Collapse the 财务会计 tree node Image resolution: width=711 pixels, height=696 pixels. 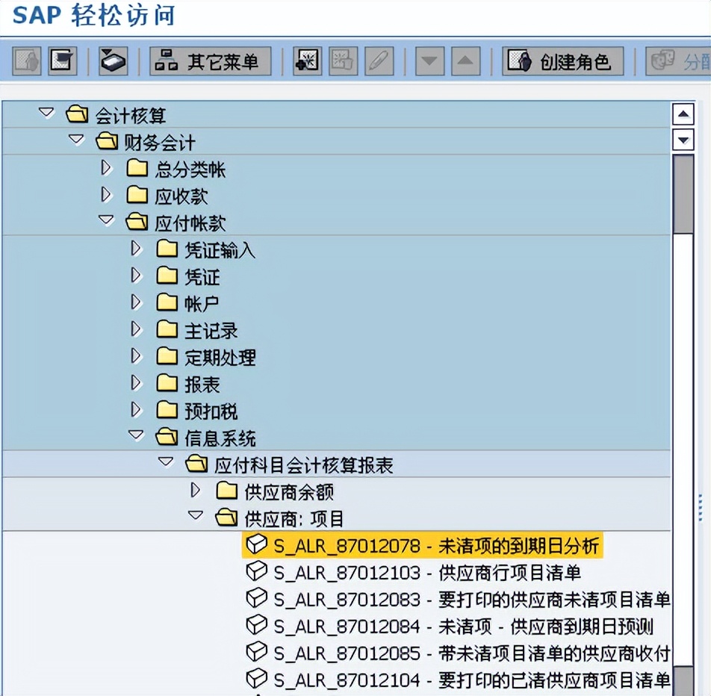point(76,141)
